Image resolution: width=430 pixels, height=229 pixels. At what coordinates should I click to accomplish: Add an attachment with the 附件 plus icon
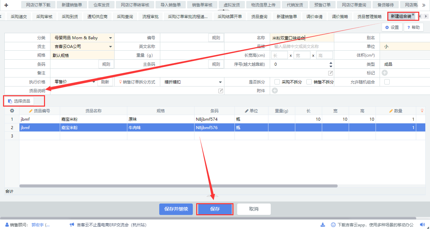(274, 91)
